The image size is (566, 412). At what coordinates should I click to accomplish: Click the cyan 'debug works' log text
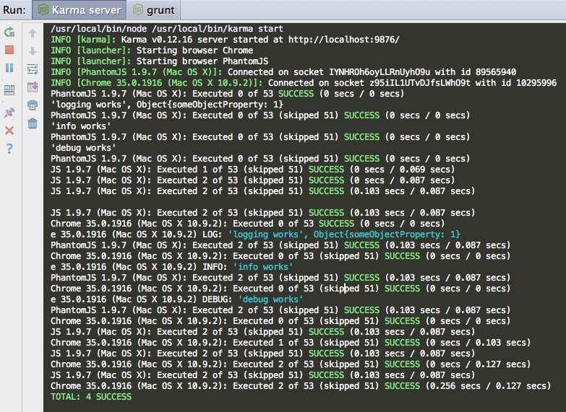[x=267, y=299]
